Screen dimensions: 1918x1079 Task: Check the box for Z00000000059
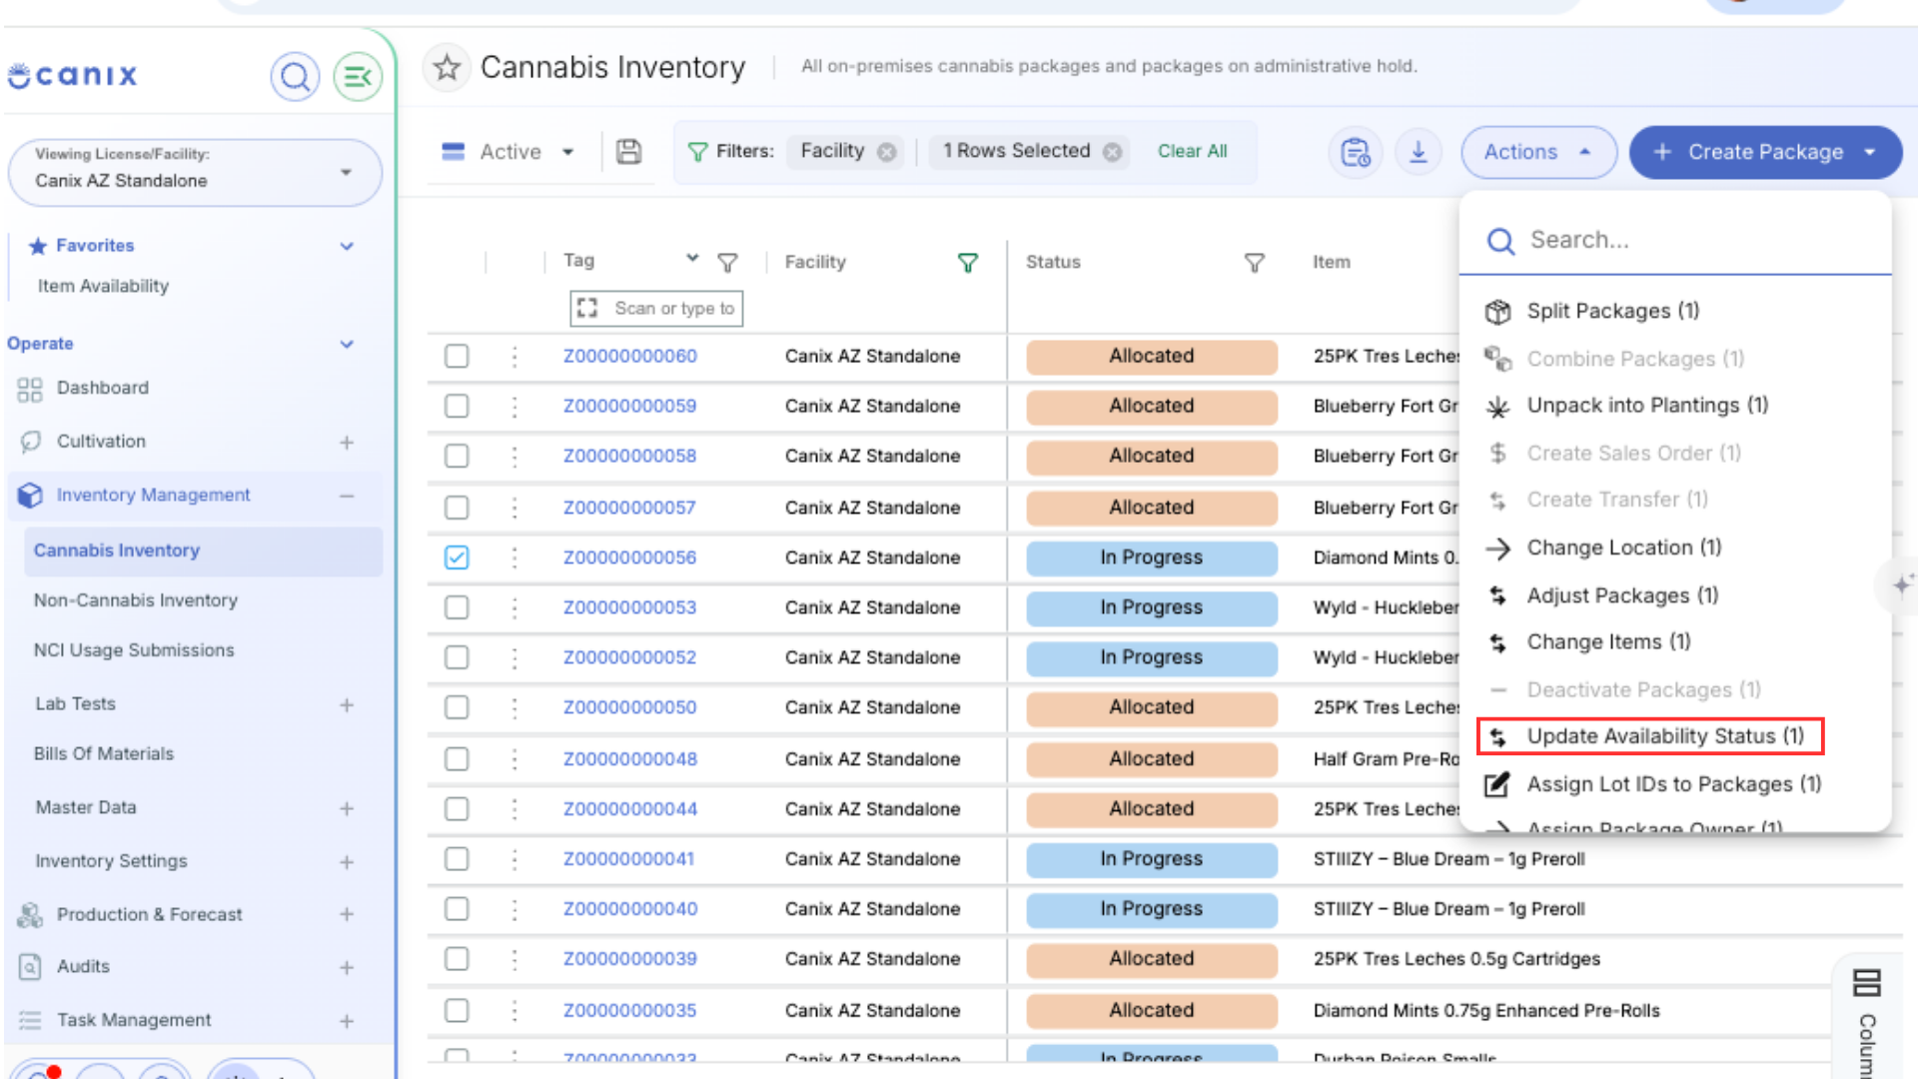pyautogui.click(x=457, y=407)
